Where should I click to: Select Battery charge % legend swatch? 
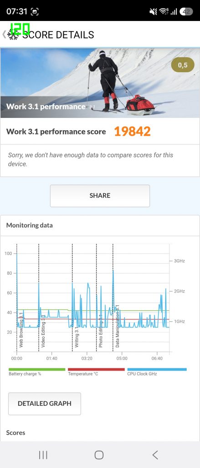point(37,369)
